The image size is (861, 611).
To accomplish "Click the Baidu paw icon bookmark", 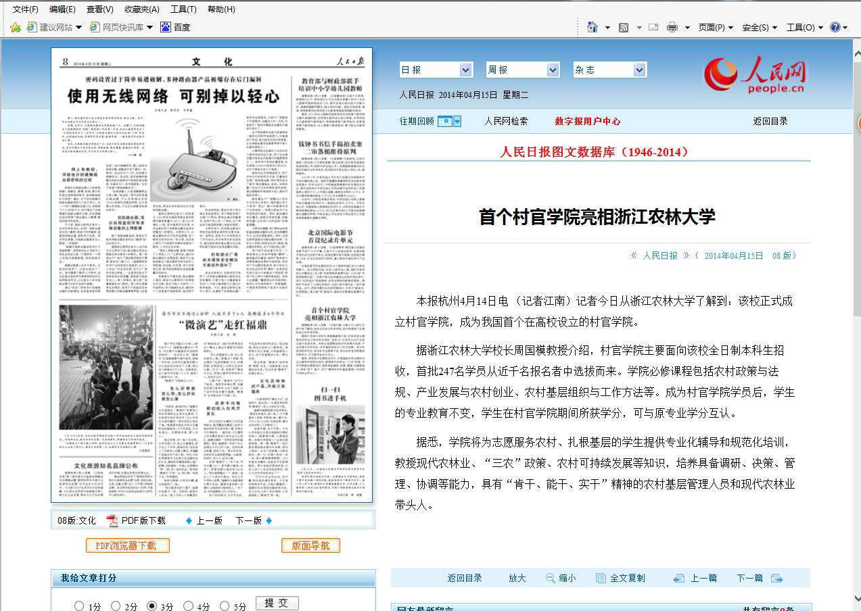I will tap(166, 27).
